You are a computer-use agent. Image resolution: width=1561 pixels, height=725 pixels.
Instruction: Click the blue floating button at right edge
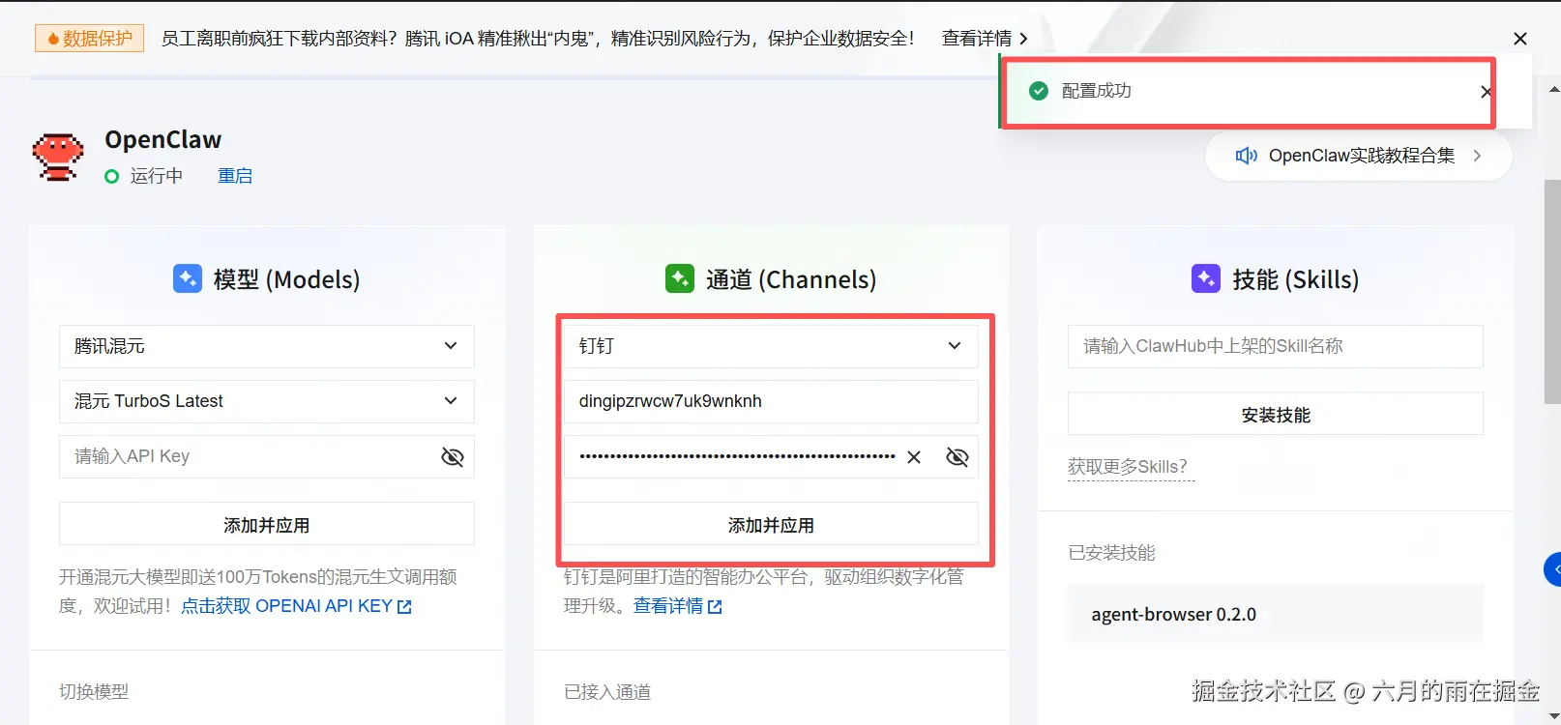click(1552, 569)
